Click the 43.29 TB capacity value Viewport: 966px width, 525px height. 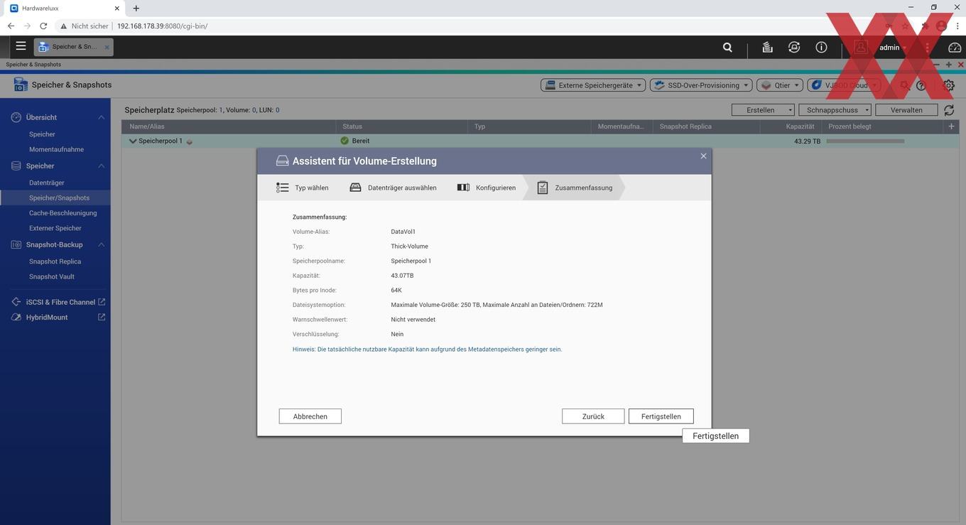807,141
